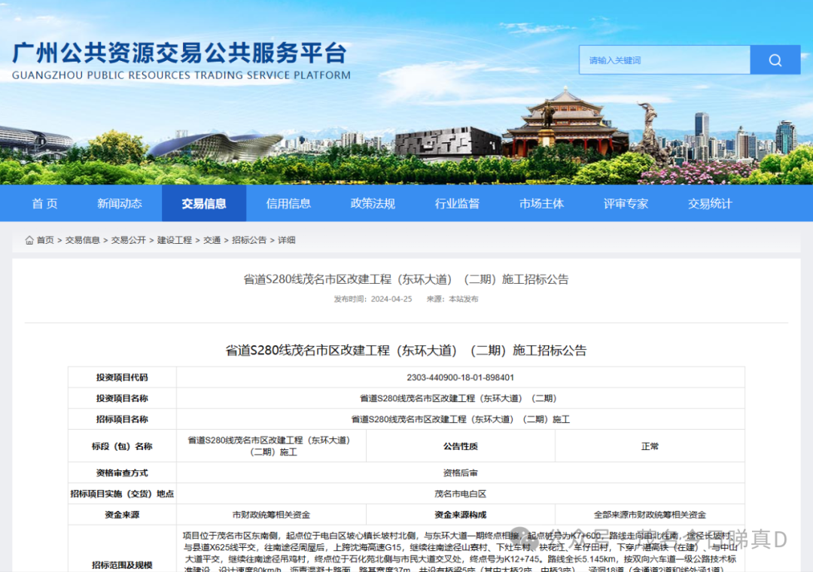Click 来源：本站发布 text
This screenshot has width=813, height=572.
452,300
